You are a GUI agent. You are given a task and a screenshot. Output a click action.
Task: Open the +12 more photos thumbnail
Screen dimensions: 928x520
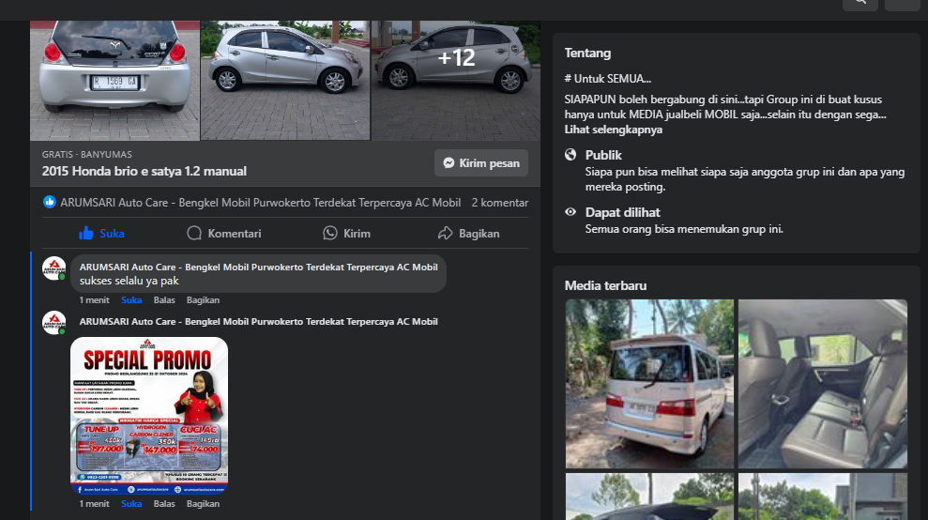(x=456, y=81)
